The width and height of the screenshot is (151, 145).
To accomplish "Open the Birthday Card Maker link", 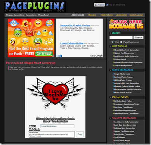I will click(x=123, y=101).
